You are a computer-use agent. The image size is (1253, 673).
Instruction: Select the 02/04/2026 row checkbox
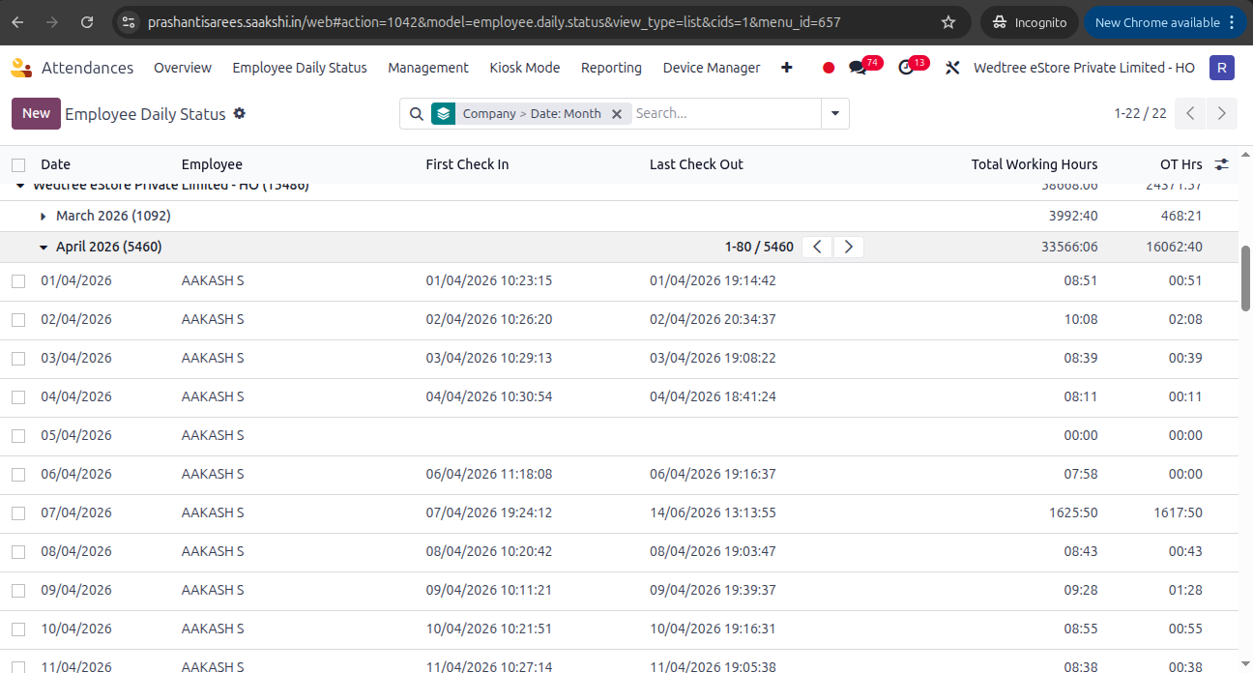pos(18,320)
